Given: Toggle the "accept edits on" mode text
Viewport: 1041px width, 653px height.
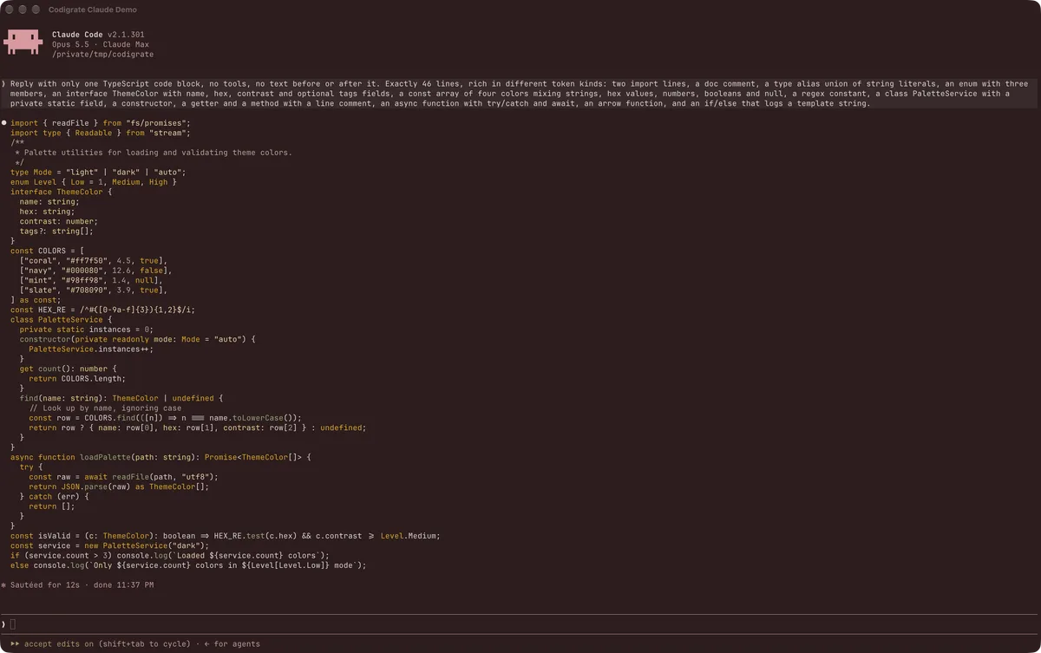Looking at the screenshot, I should [x=59, y=644].
